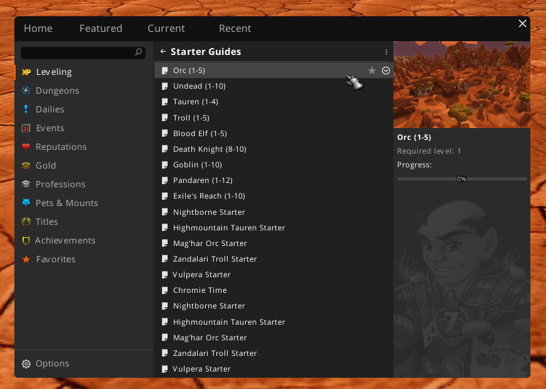This screenshot has height=389, width=546.
Task: Close the guide viewer window
Action: coord(522,24)
